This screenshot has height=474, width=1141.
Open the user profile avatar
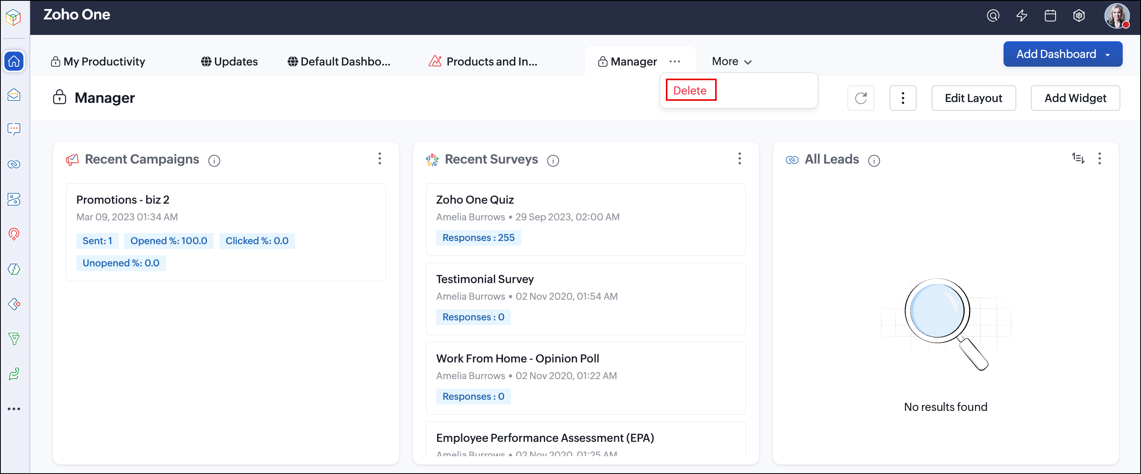1117,16
